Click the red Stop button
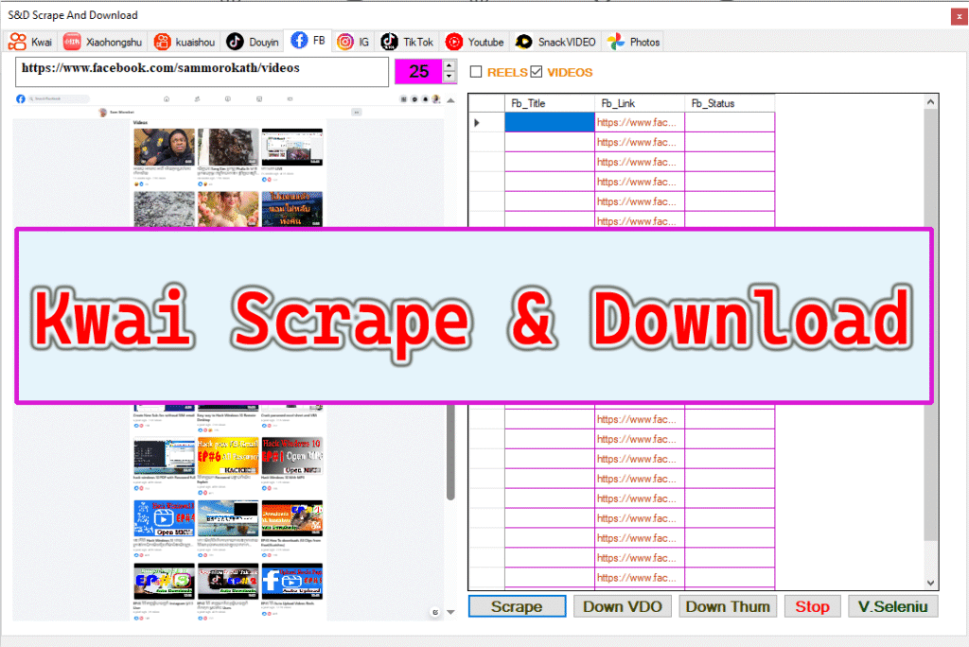The image size is (969, 647). 812,606
